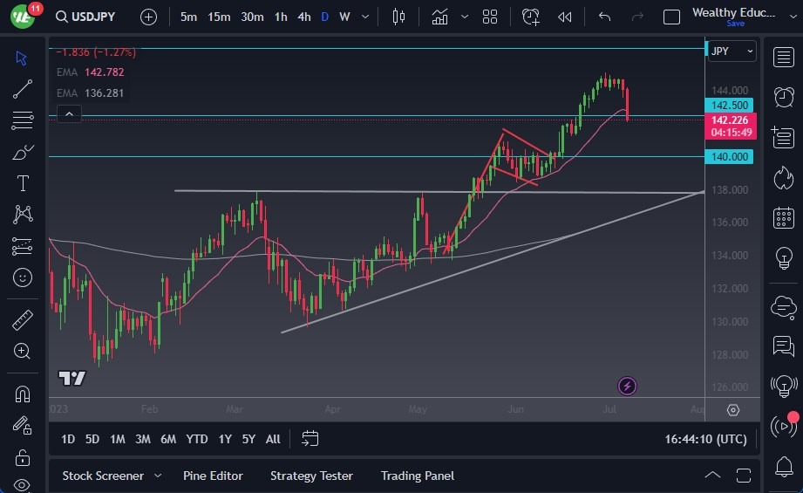Select the 4h timeframe

point(303,17)
